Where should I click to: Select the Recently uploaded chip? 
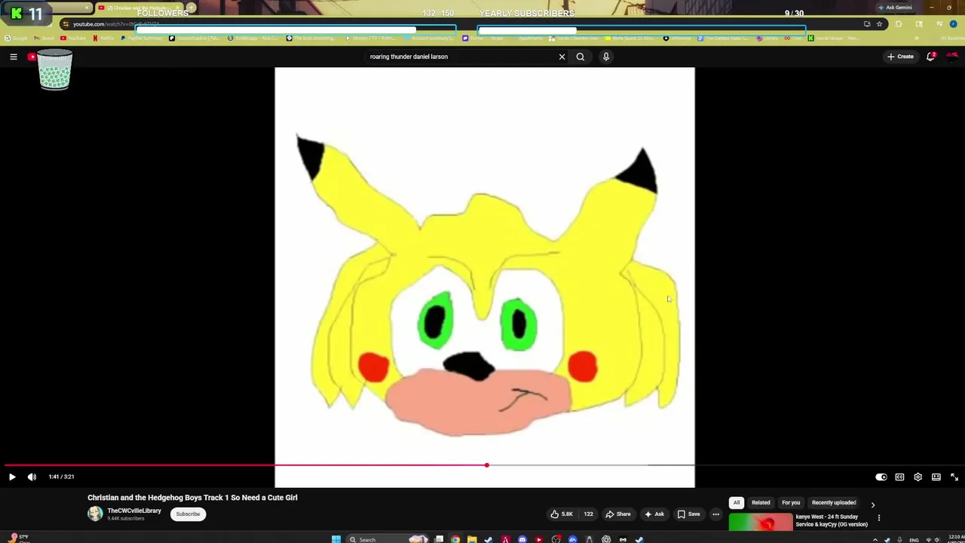[x=834, y=502]
